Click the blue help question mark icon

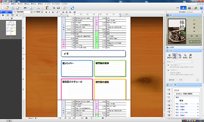pos(201,8)
